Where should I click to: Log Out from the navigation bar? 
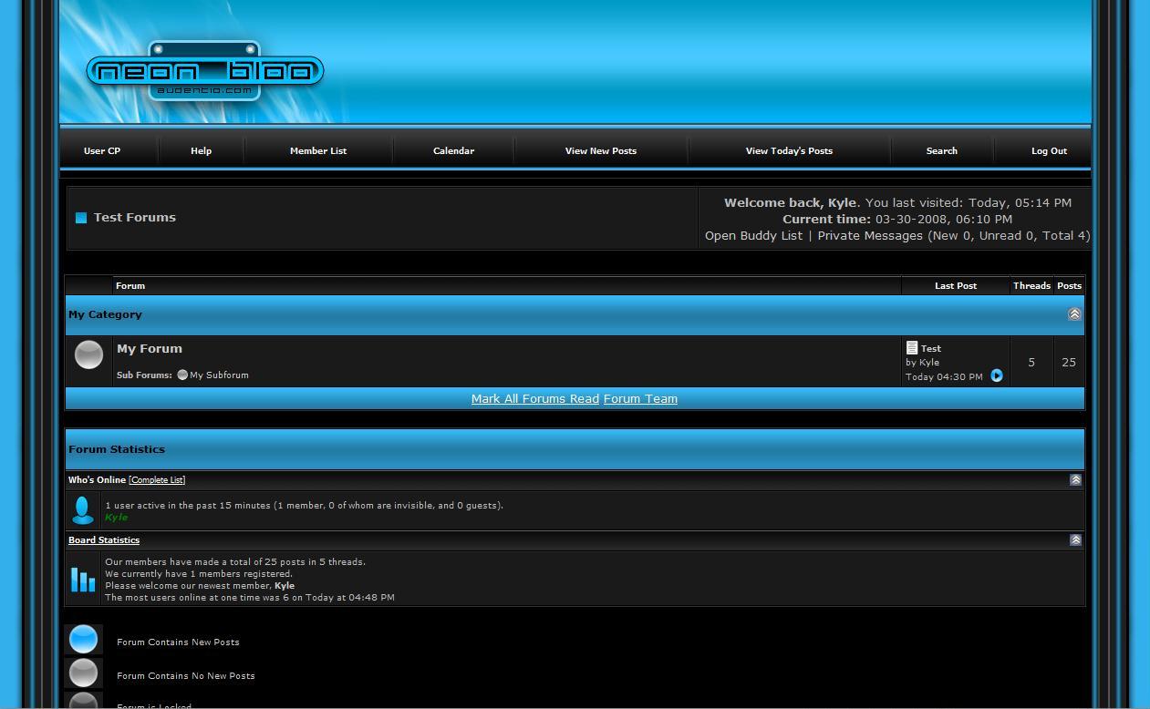[x=1049, y=151]
